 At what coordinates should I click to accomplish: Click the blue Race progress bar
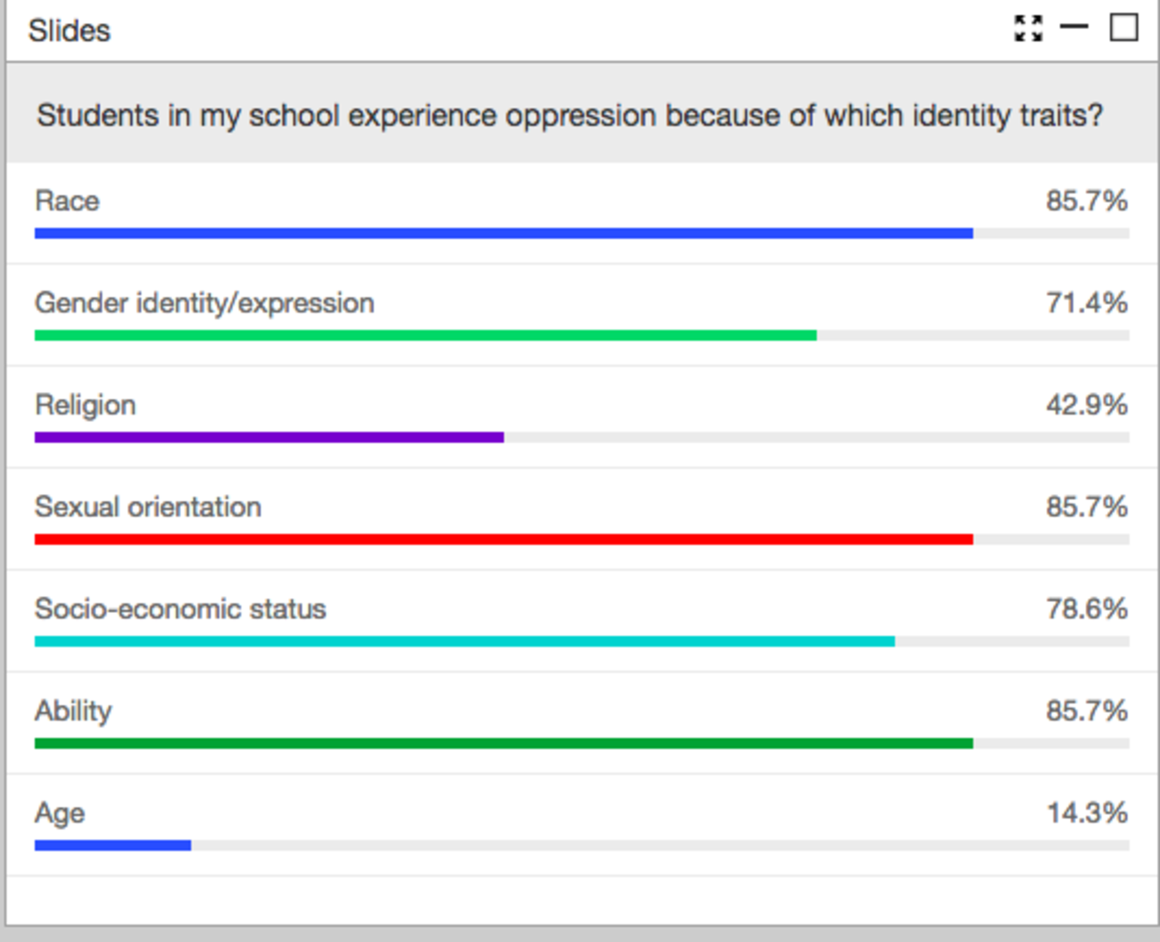coord(504,233)
